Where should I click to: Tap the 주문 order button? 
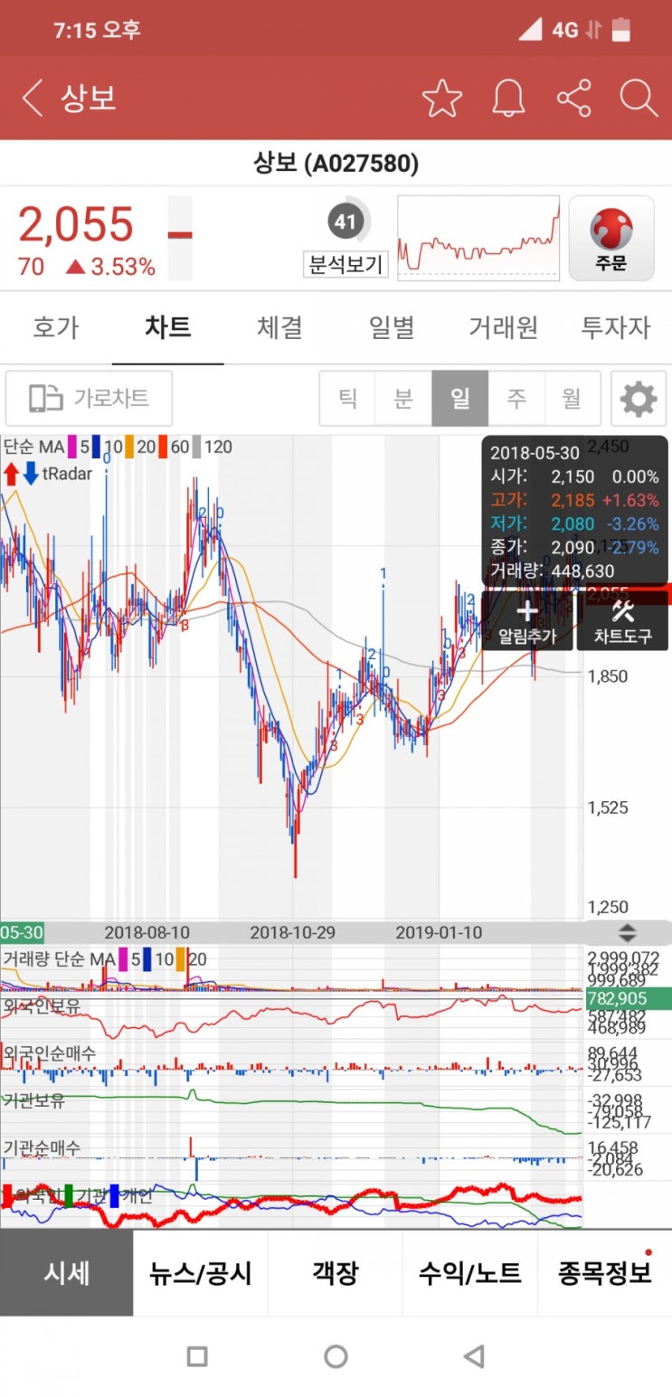(x=611, y=239)
